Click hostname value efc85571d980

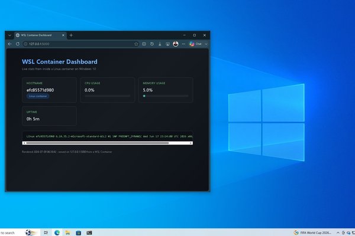pos(40,90)
